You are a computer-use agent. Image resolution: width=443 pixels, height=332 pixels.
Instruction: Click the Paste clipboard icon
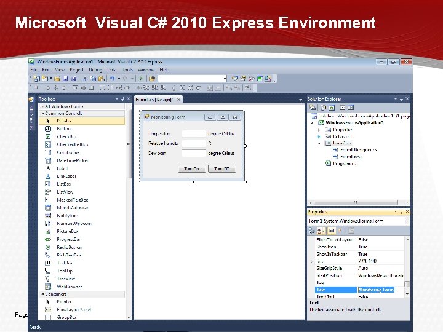[101, 79]
